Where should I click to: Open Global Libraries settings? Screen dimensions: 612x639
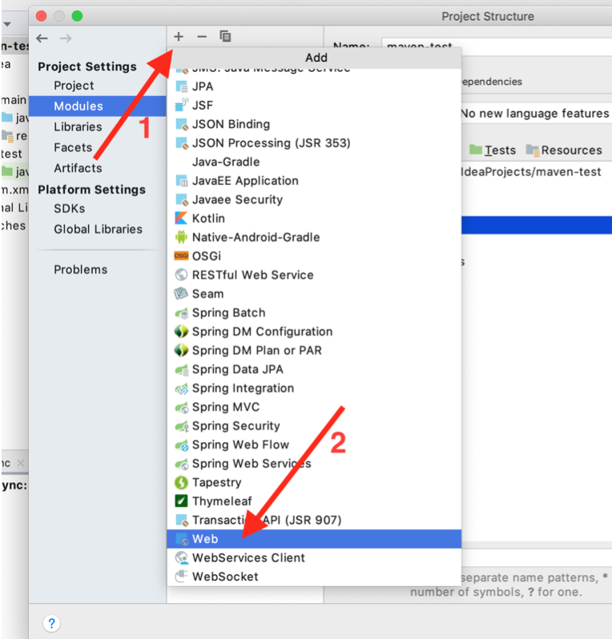99,229
